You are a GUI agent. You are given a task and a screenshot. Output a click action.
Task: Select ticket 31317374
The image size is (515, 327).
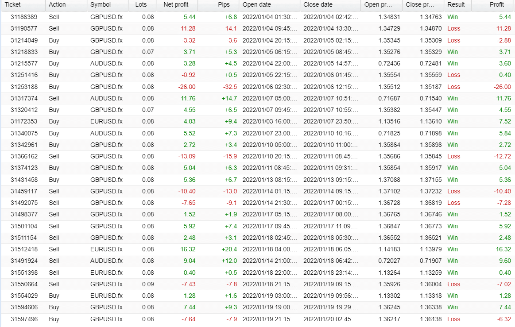point(24,99)
